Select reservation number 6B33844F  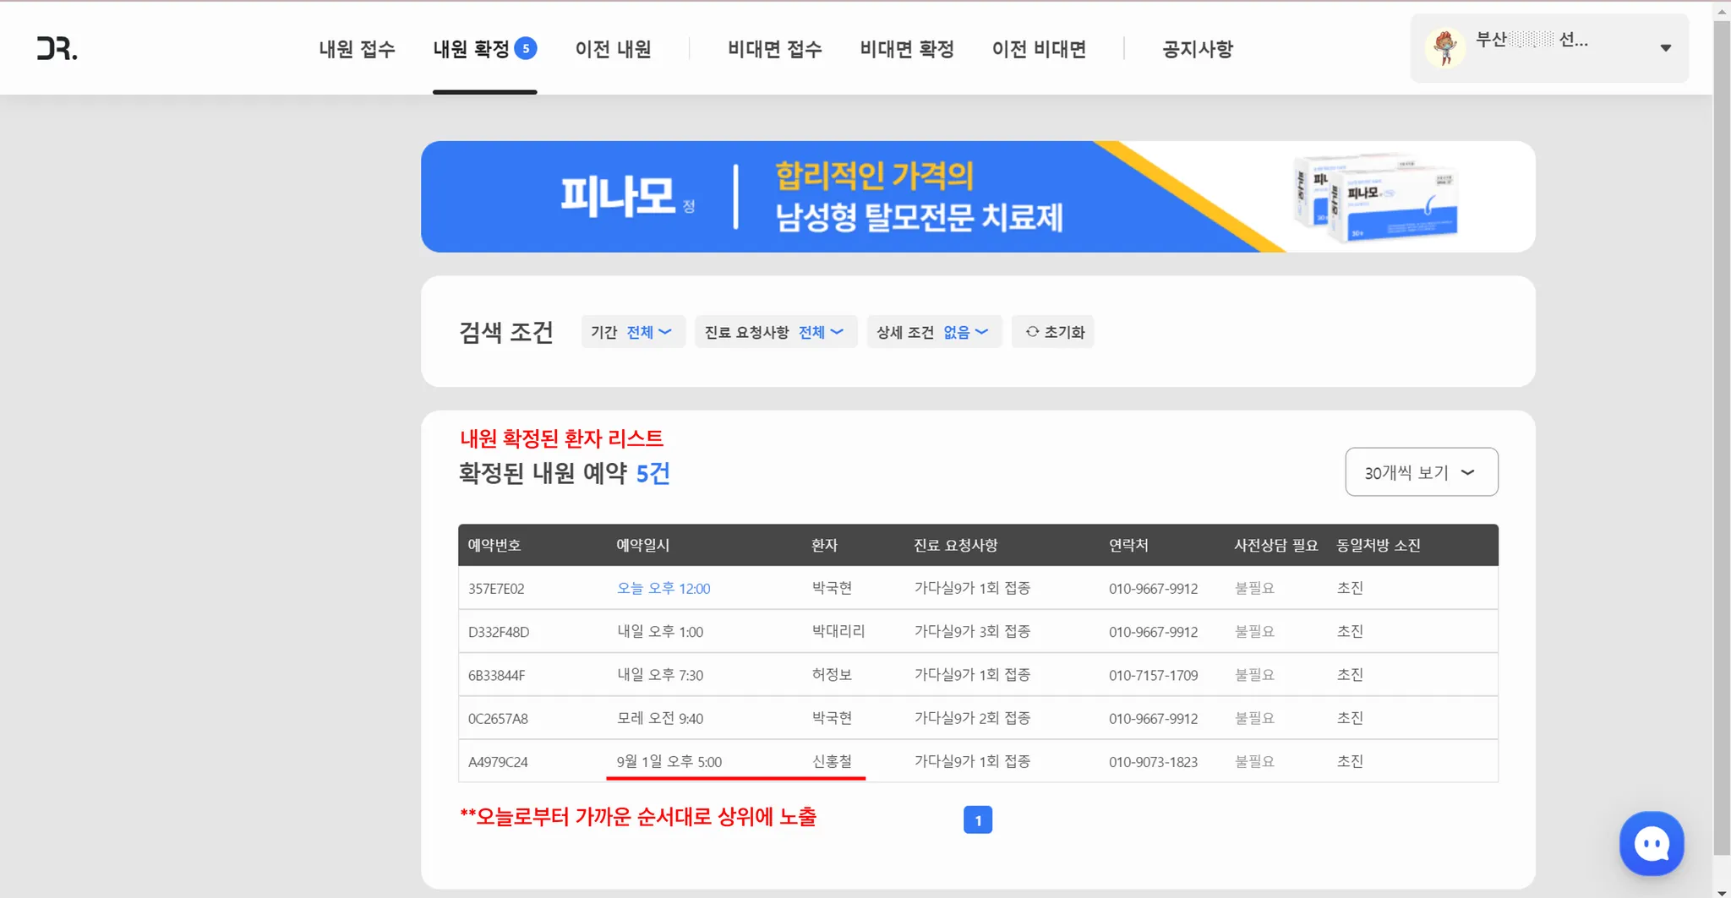pos(497,675)
